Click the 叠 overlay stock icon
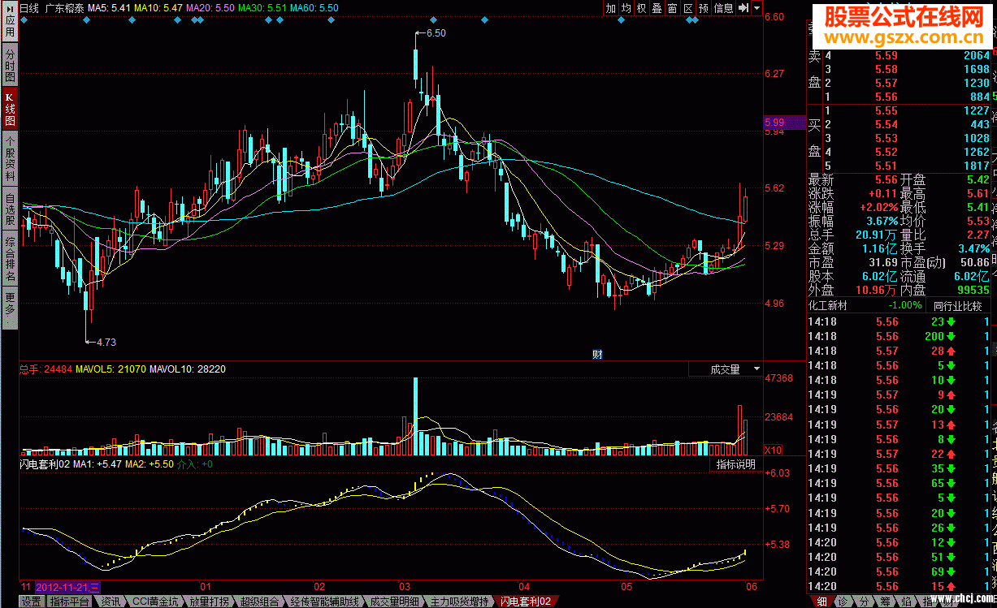The image size is (997, 608). (x=657, y=8)
